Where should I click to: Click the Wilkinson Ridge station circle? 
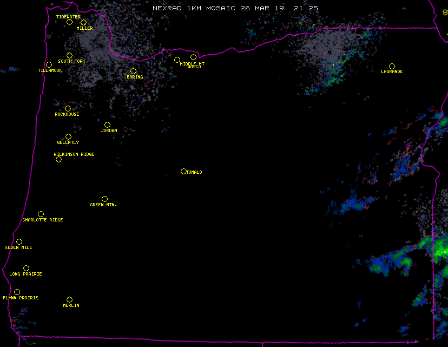58,159
